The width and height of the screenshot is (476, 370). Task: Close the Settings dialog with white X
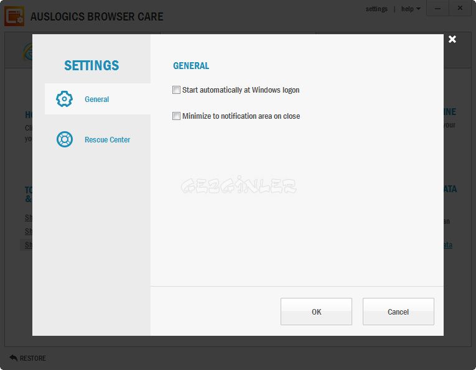[x=452, y=39]
